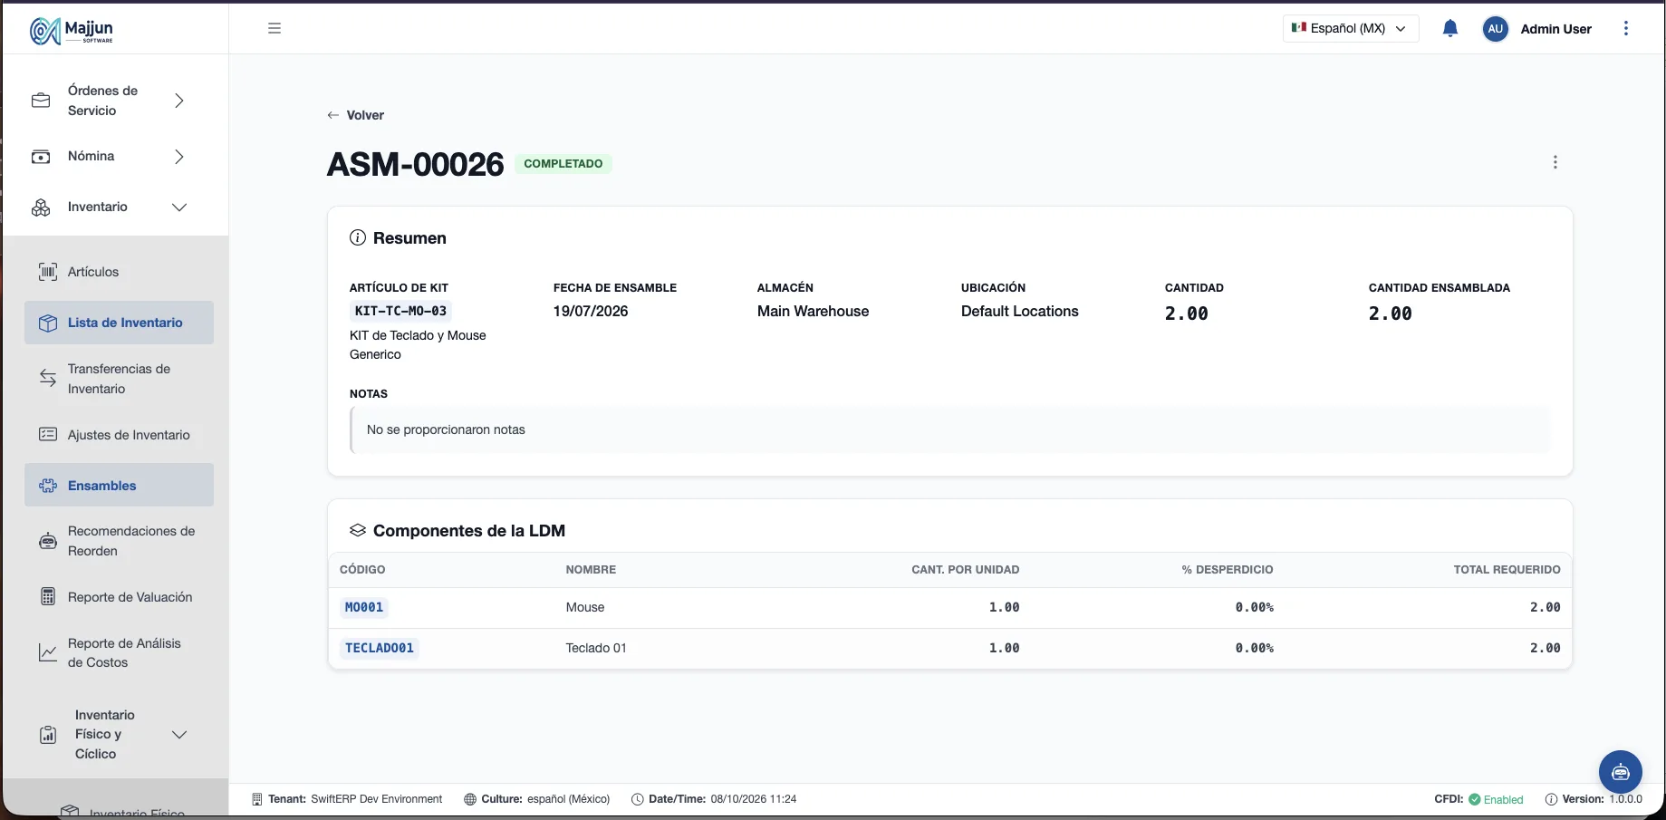Click the Reporte de Análisis de Costos chart icon
The image size is (1666, 820).
pyautogui.click(x=48, y=652)
